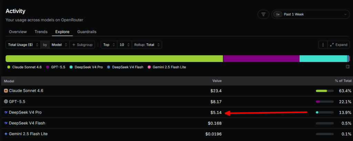Select the $23.4 value cell
This screenshot has width=353, height=141.
[x=216, y=91]
